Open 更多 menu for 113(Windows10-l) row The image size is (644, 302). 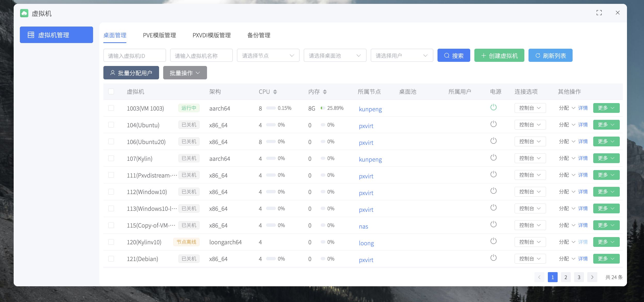606,208
